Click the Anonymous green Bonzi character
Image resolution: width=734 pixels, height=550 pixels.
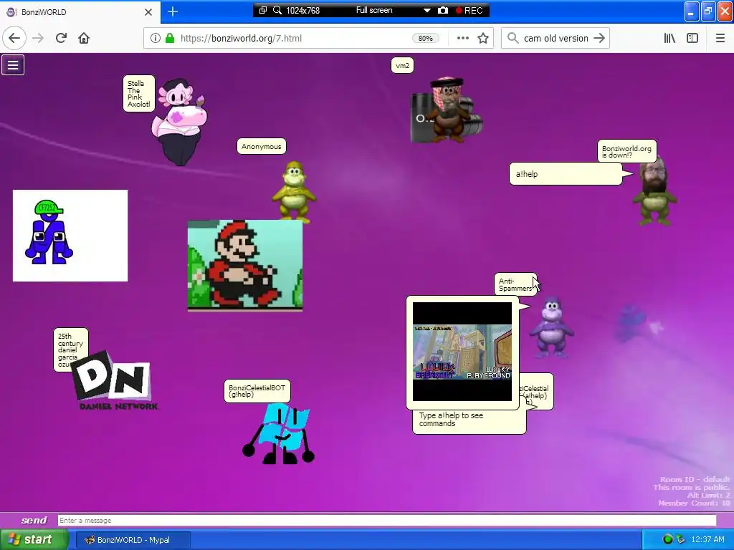point(295,190)
